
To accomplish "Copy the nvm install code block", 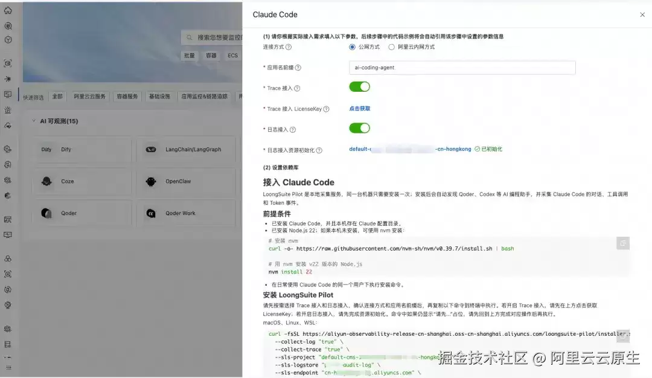I will click(623, 243).
